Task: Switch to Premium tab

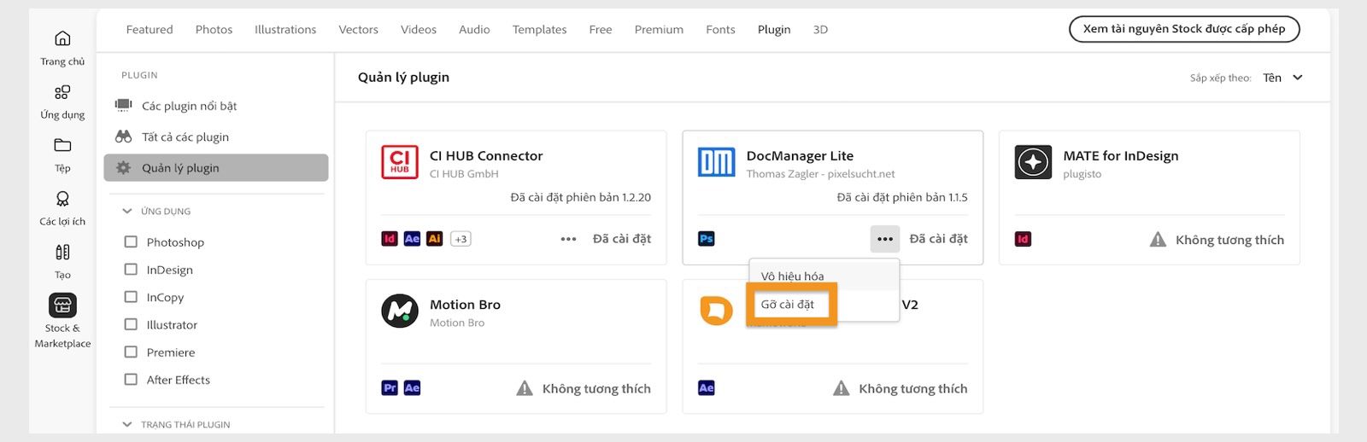Action: 659,29
